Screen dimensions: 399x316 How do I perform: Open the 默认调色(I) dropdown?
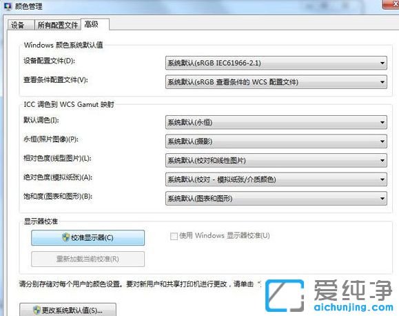coord(276,123)
